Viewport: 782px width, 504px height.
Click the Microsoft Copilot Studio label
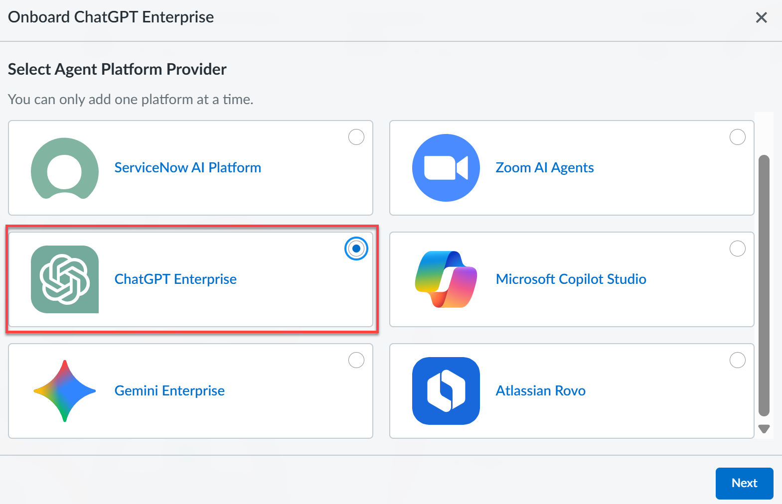coord(571,279)
